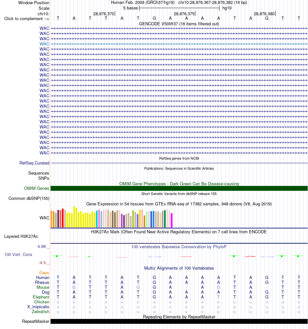Open the 'RefSeq genes from NCBI' track title
Screen dimensions: 308x329
(179, 158)
